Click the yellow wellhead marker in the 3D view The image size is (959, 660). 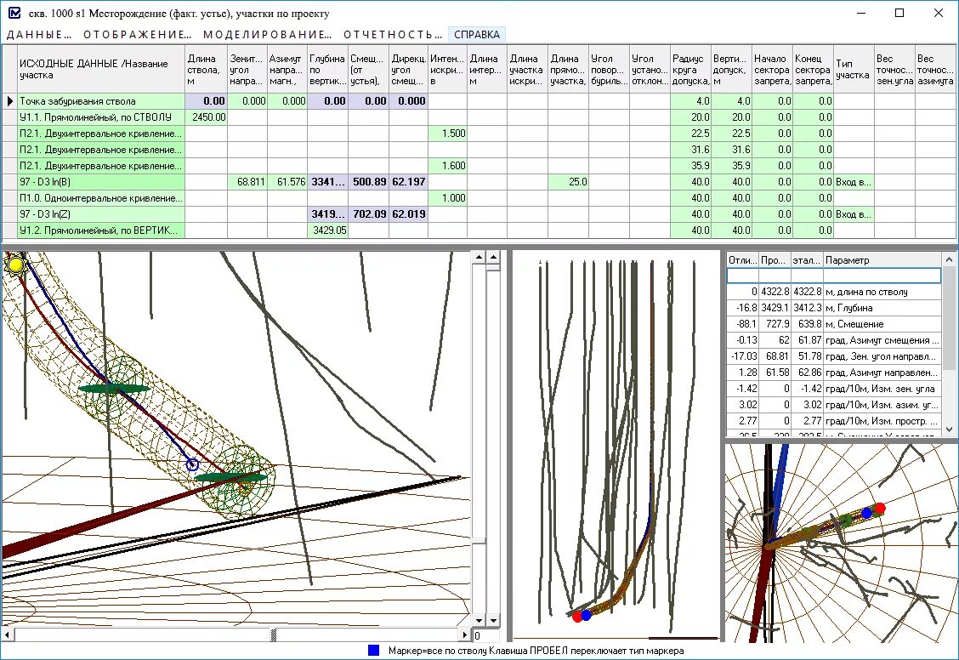coord(14,265)
